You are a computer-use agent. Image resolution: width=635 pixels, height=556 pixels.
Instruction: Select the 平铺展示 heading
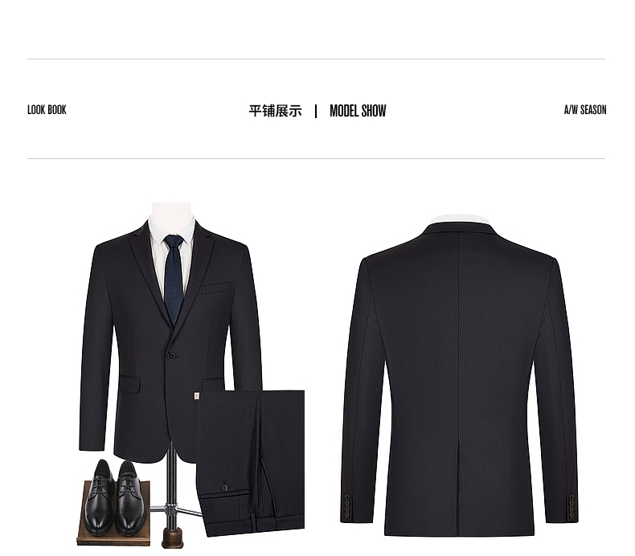276,111
